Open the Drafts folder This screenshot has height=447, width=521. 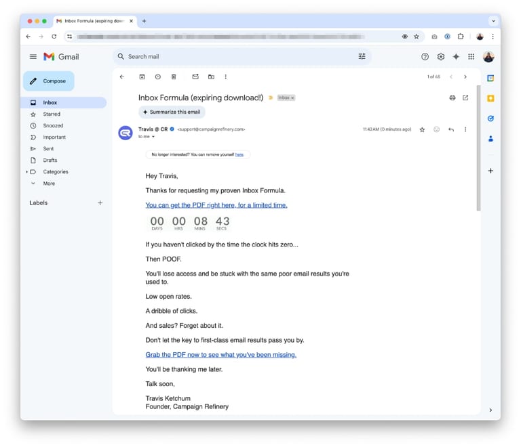click(x=64, y=160)
